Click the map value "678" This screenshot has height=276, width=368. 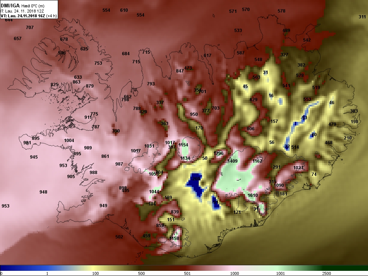click(x=64, y=39)
